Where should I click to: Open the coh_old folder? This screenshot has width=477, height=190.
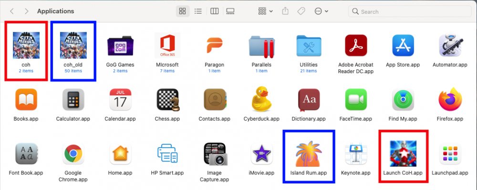point(73,45)
